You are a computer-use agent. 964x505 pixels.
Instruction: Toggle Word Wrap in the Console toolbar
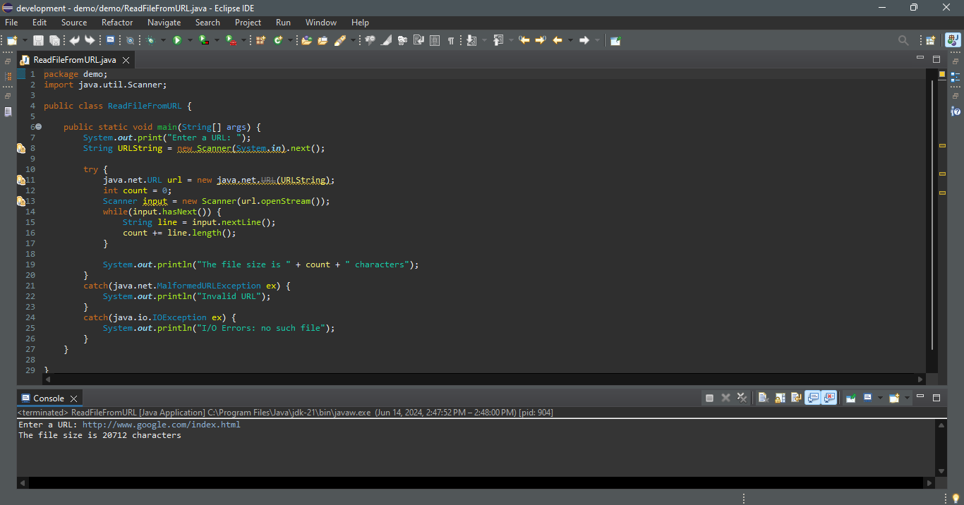(x=795, y=398)
